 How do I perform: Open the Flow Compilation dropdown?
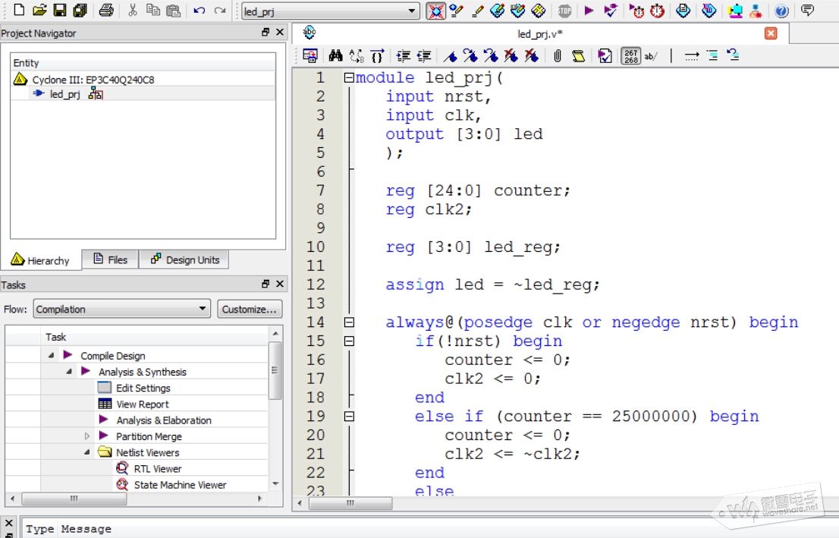(x=121, y=309)
